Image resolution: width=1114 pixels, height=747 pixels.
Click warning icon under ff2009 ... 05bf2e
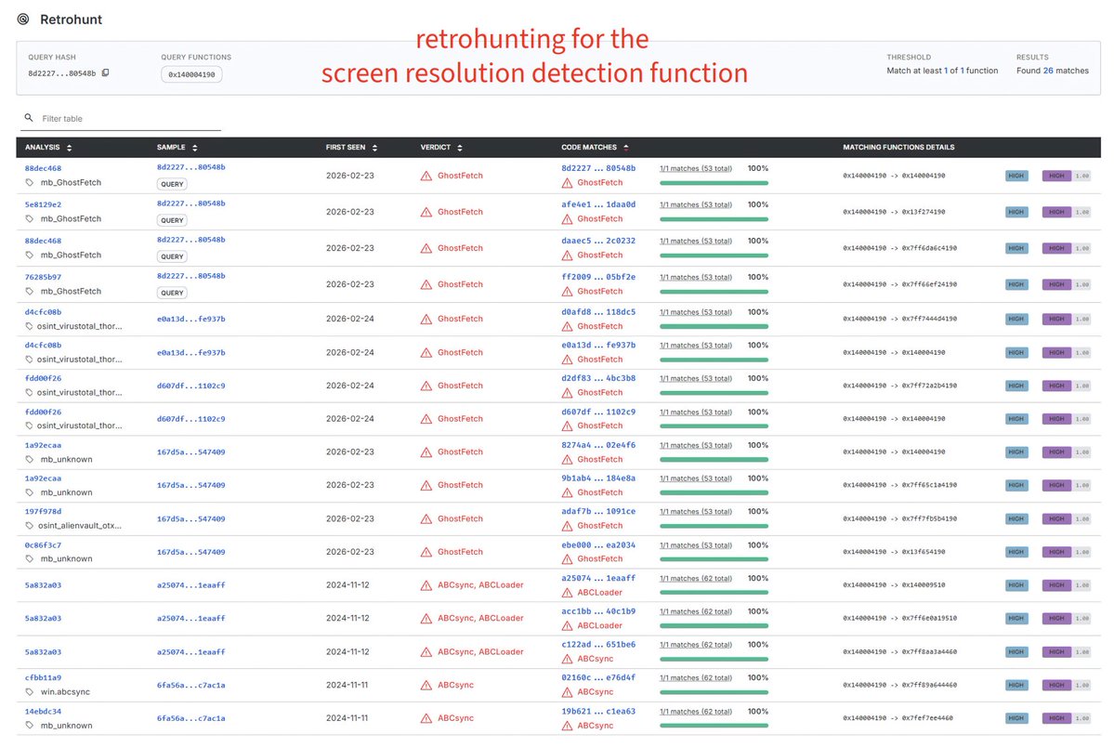[x=567, y=292]
